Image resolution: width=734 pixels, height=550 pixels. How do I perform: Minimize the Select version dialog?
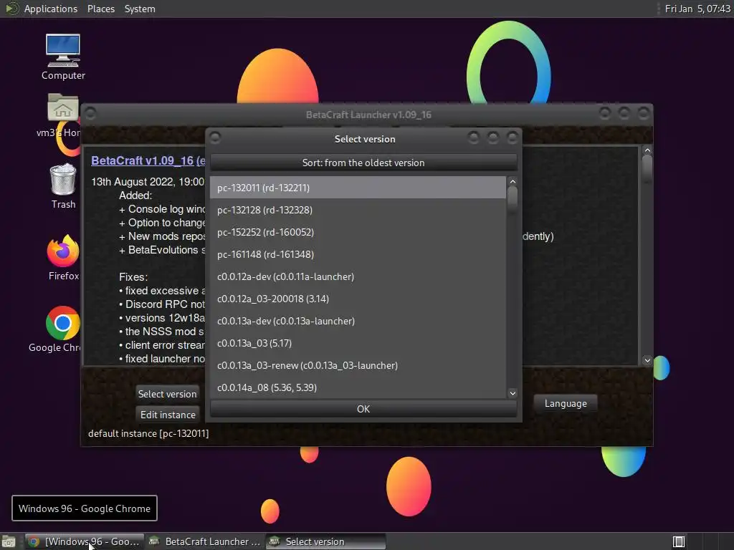click(473, 137)
